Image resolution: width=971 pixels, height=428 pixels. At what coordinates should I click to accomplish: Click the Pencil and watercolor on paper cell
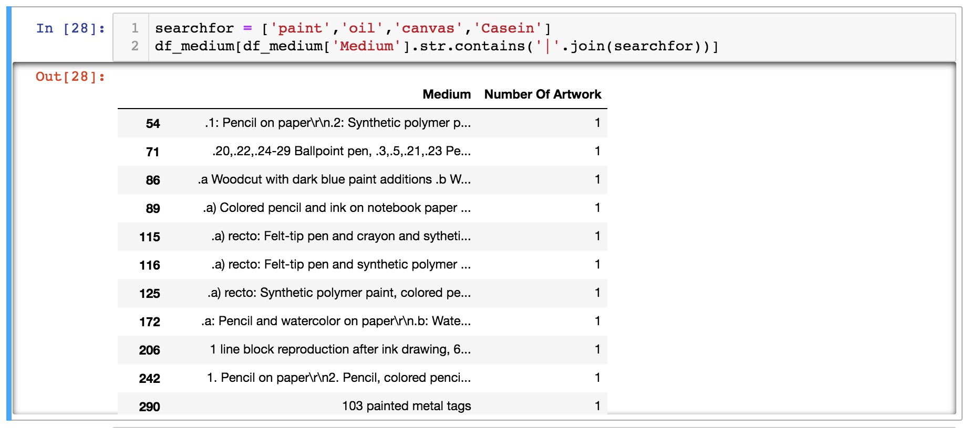point(335,322)
